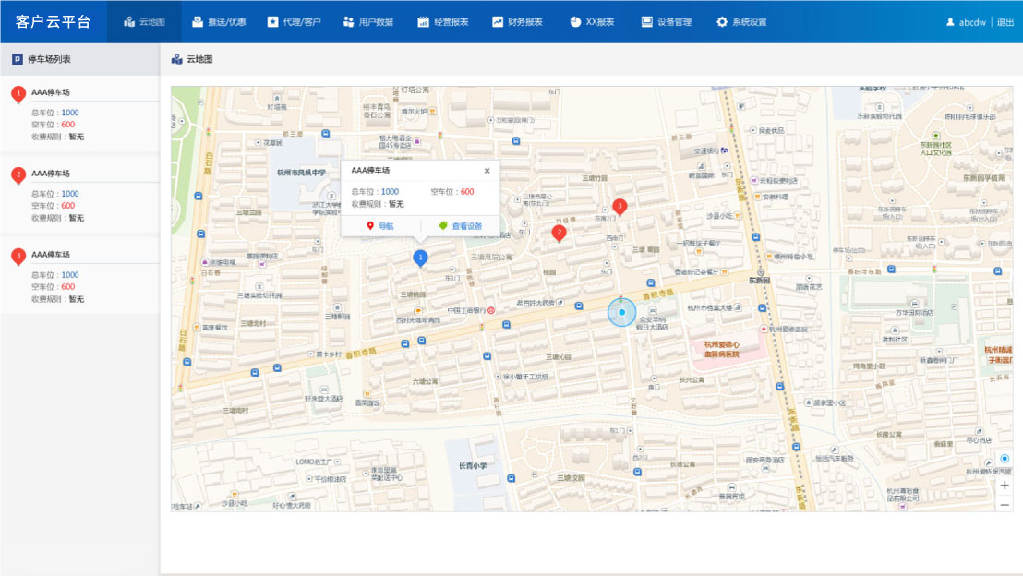Click the locate-me button above the zoom controls
The width and height of the screenshot is (1023, 576).
(1005, 459)
